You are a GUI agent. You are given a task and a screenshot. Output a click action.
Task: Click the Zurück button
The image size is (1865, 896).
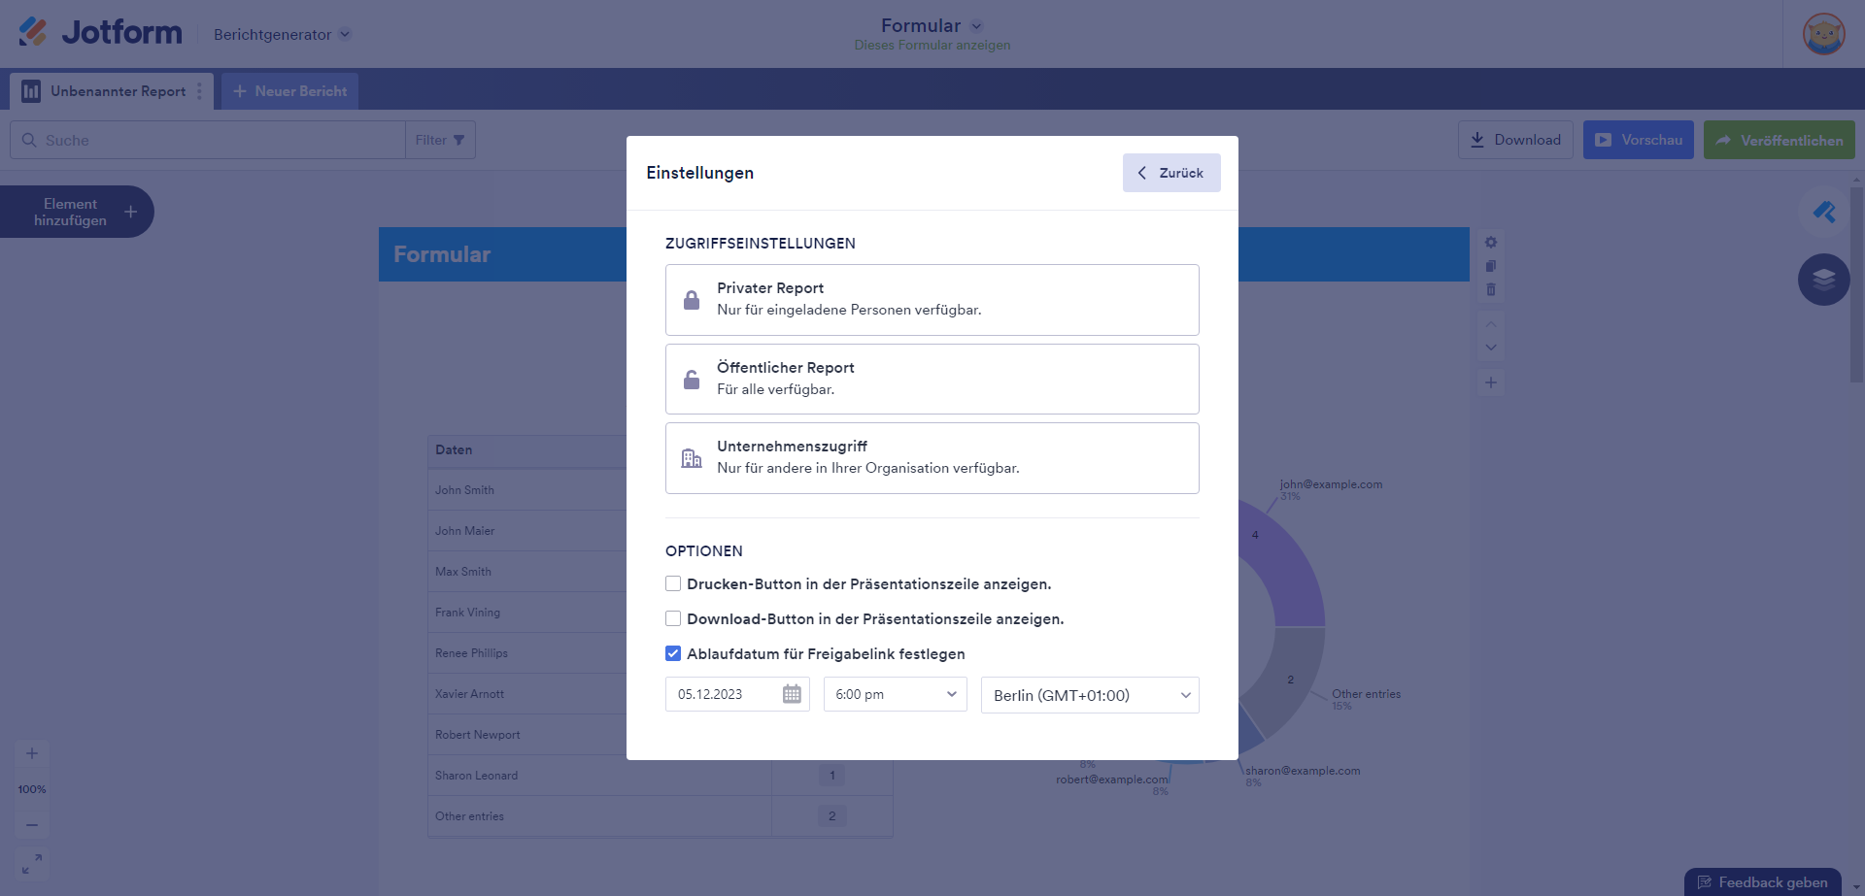click(1171, 173)
